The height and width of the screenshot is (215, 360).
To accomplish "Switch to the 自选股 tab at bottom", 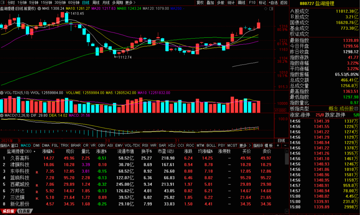I will [x=24, y=211].
